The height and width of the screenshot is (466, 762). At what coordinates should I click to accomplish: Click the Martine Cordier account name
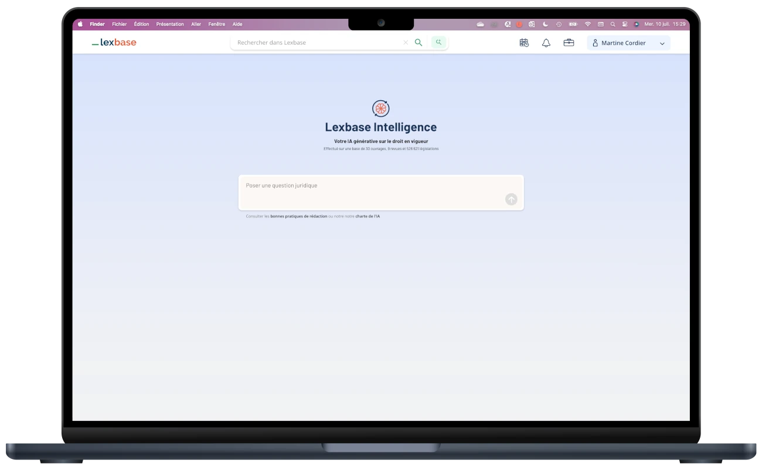[624, 43]
